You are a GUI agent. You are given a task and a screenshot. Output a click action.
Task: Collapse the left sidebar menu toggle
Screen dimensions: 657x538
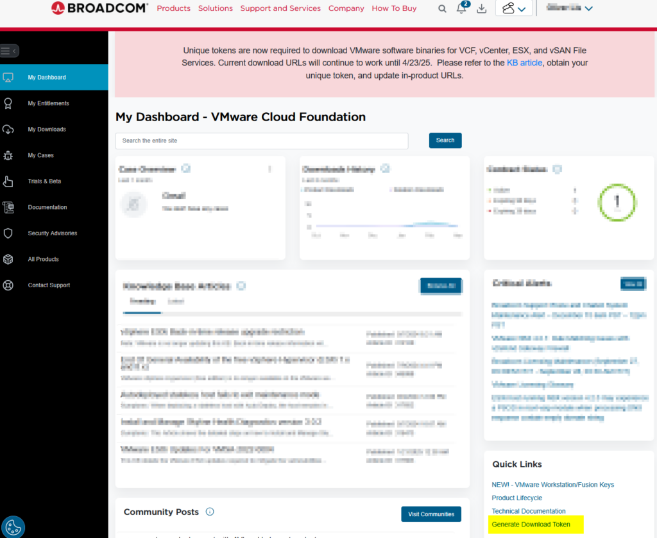(x=9, y=51)
